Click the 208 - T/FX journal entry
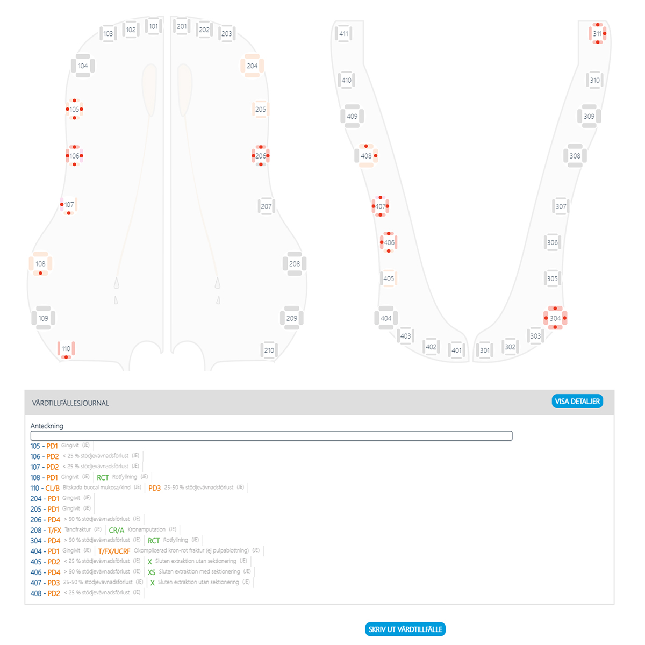The width and height of the screenshot is (645, 645). coord(46,530)
